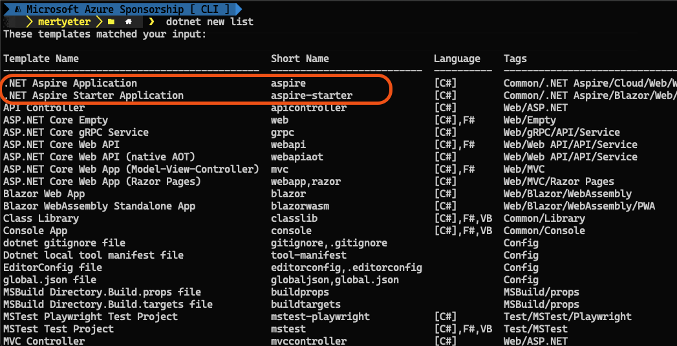The height and width of the screenshot is (346, 677).
Task: Click the Azure logo icon in the prompt header
Action: click(17, 8)
